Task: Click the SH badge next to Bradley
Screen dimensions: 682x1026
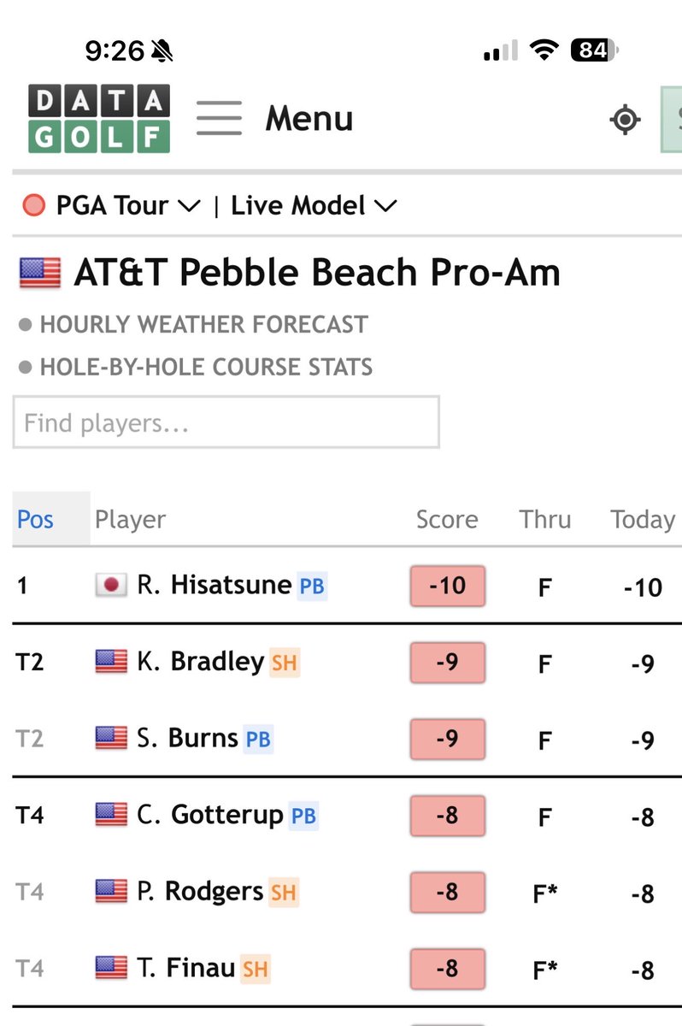Action: (x=285, y=663)
